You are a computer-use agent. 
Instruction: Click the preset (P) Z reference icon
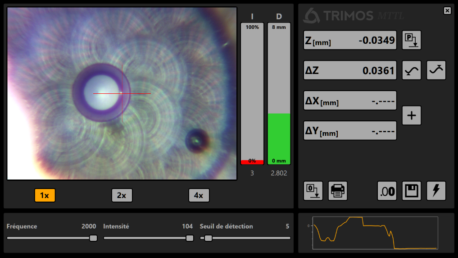click(x=411, y=40)
